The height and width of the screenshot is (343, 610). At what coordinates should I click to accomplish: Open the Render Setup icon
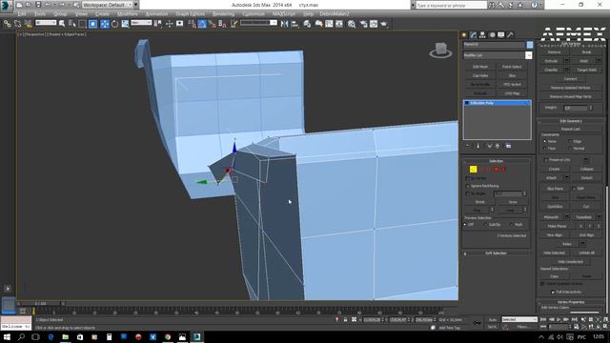(x=363, y=24)
